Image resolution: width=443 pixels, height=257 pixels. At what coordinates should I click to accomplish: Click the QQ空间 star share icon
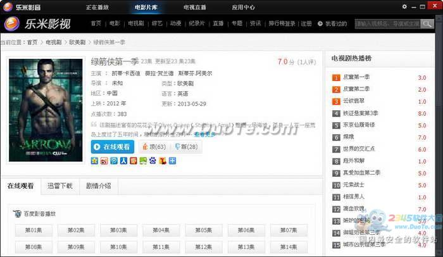95,161
